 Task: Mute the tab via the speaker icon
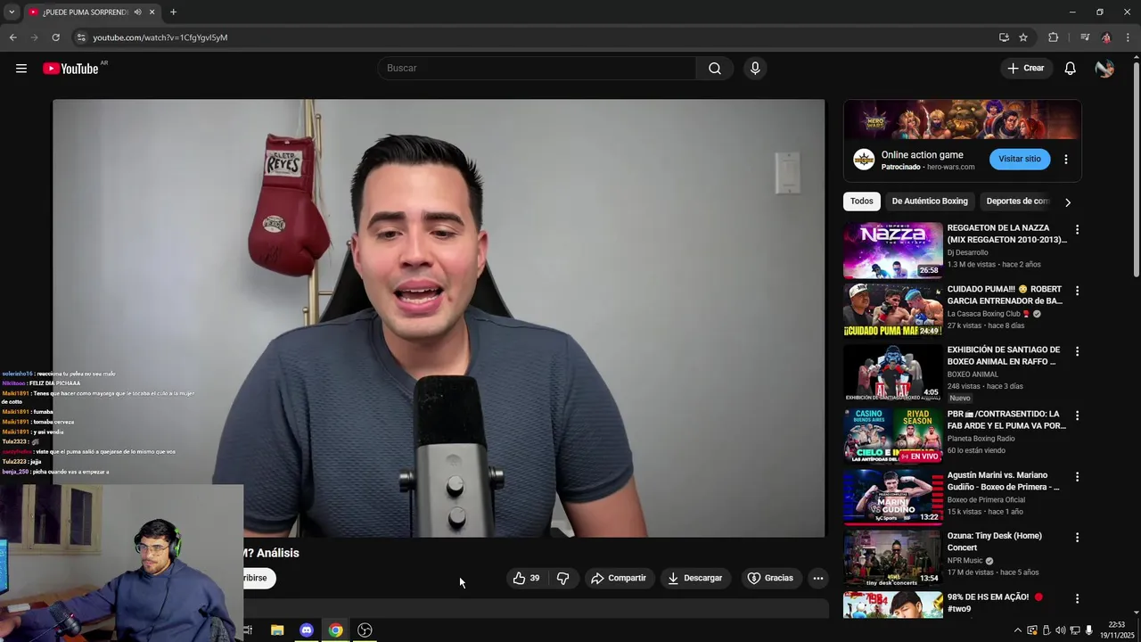[137, 12]
